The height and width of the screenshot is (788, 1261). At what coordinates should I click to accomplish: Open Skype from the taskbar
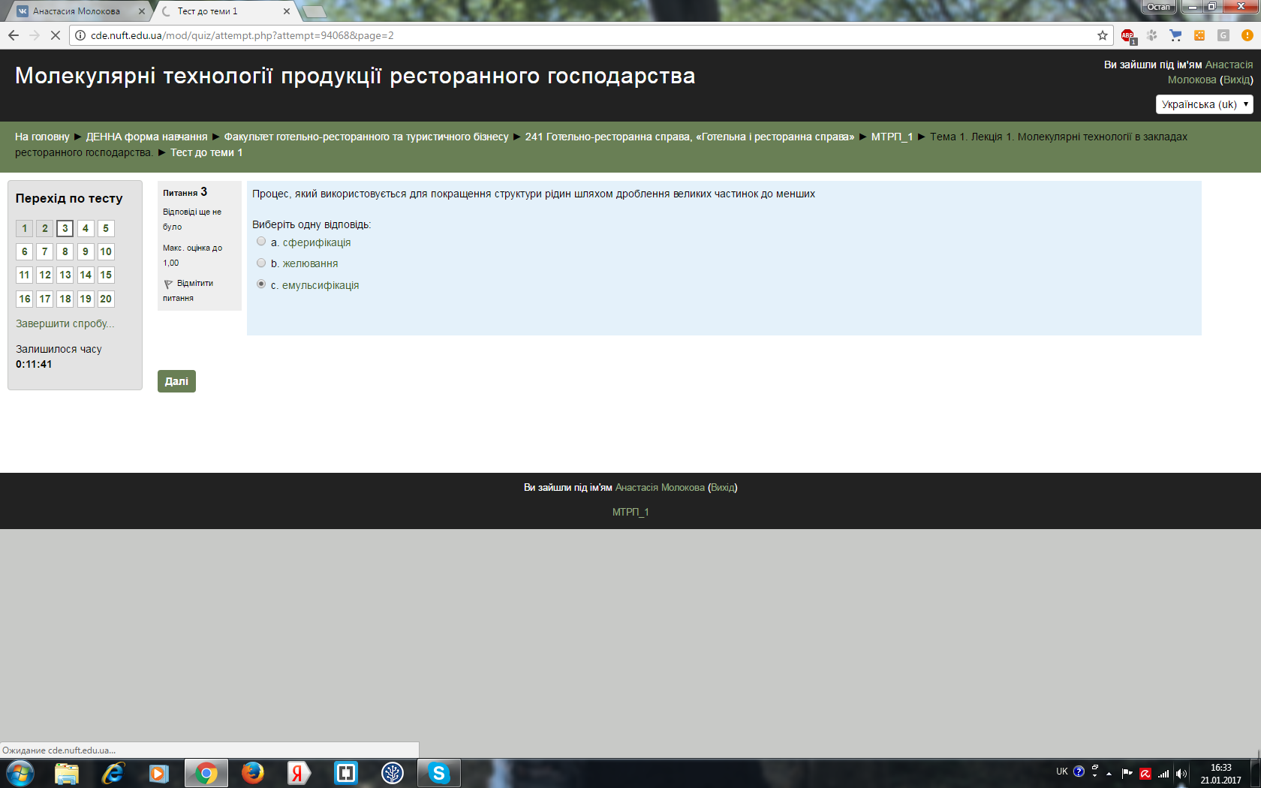point(438,773)
